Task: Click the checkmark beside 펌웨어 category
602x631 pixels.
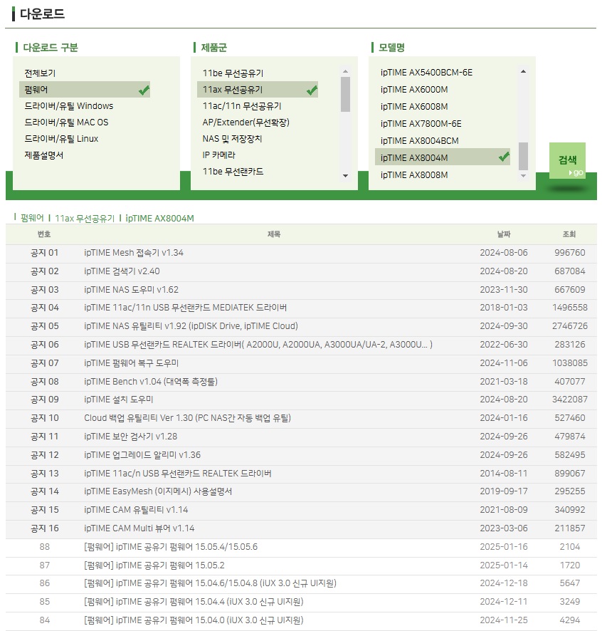Action: point(144,90)
